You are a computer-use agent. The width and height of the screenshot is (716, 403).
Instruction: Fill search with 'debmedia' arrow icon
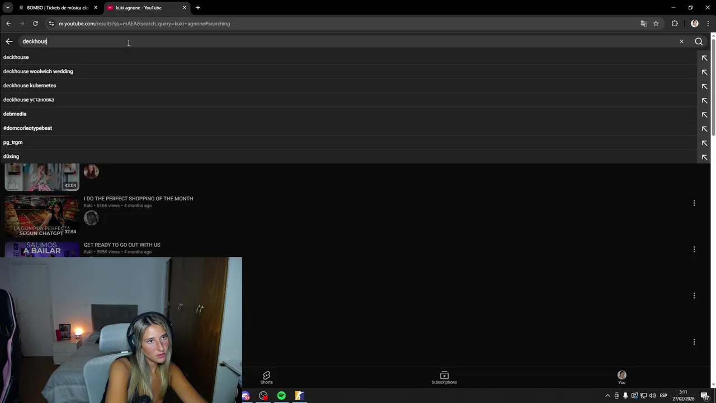704,114
